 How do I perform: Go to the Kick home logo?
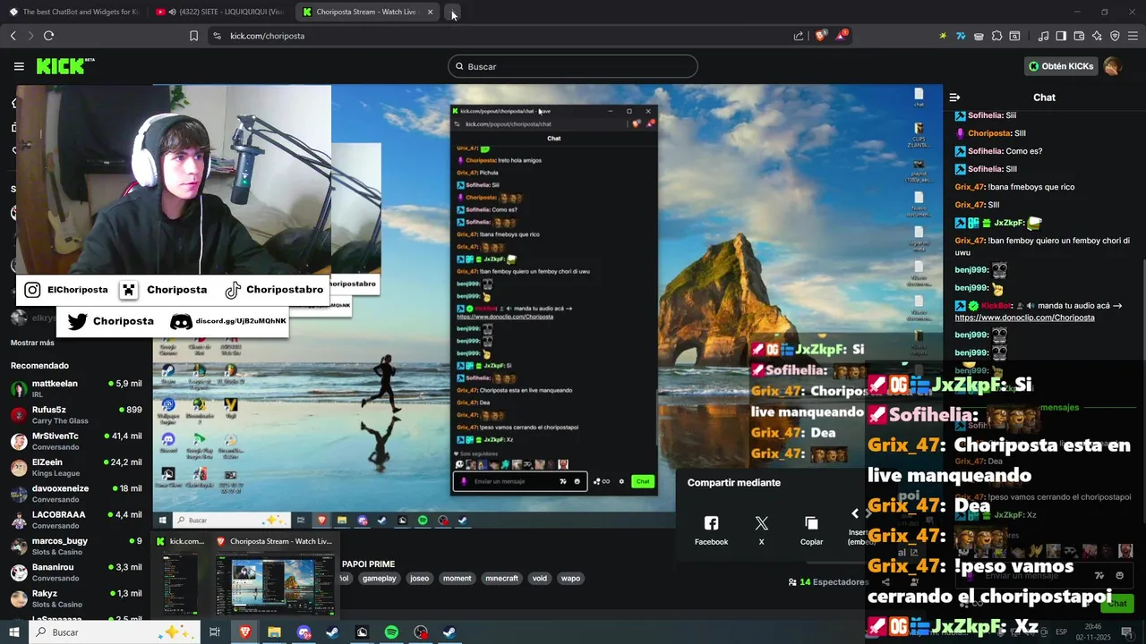(64, 66)
